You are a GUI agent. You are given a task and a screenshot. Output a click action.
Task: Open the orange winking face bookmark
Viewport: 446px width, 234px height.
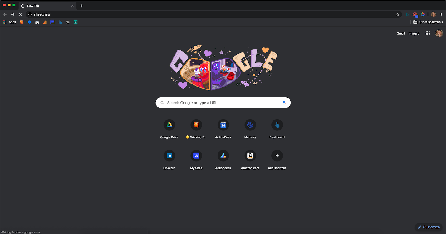[21, 22]
